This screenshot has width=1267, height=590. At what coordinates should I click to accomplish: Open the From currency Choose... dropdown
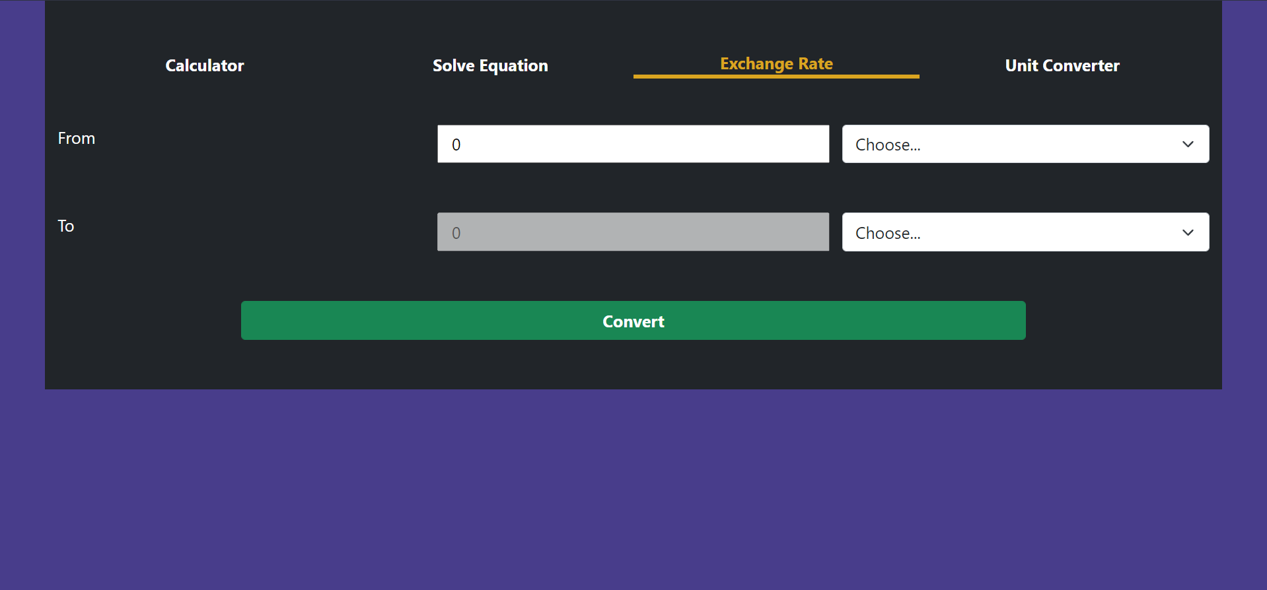click(x=1025, y=144)
